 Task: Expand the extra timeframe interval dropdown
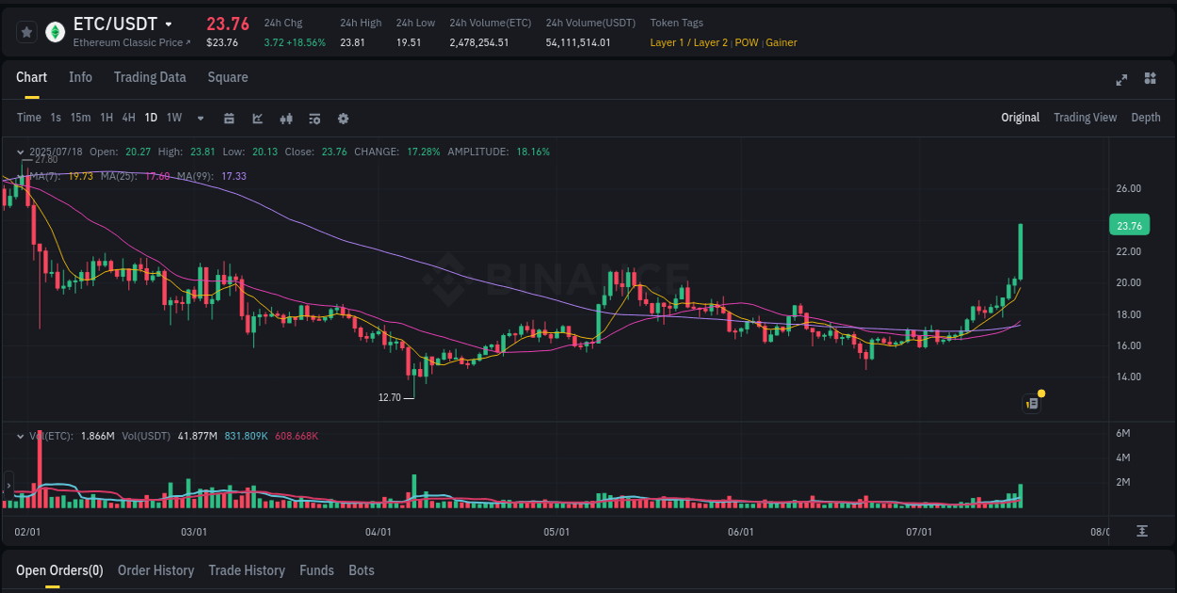click(x=200, y=119)
